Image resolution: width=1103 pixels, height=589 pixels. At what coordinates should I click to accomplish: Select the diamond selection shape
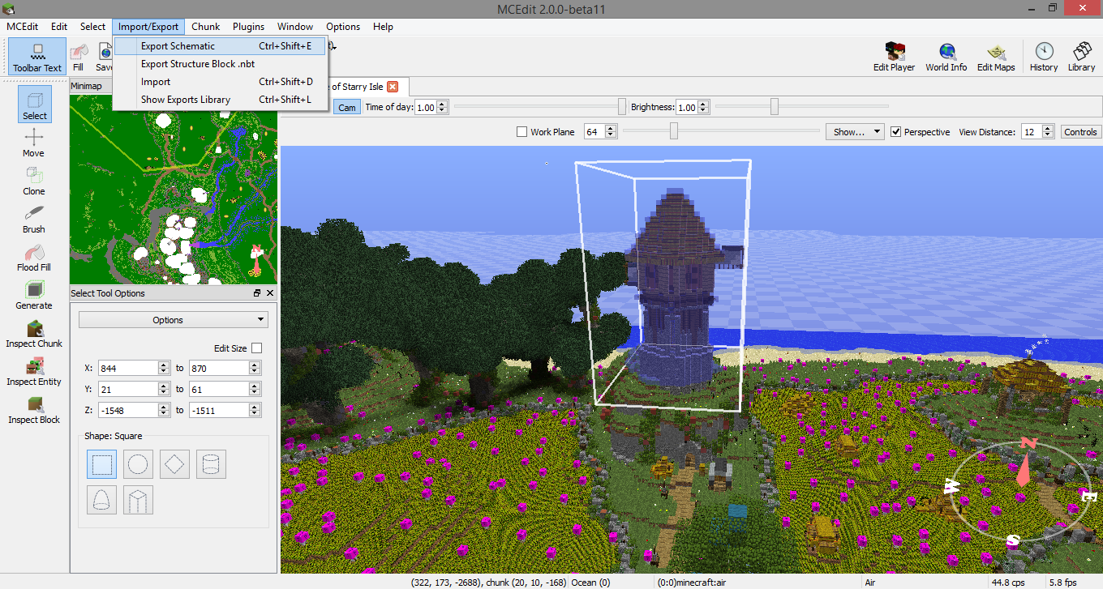174,464
